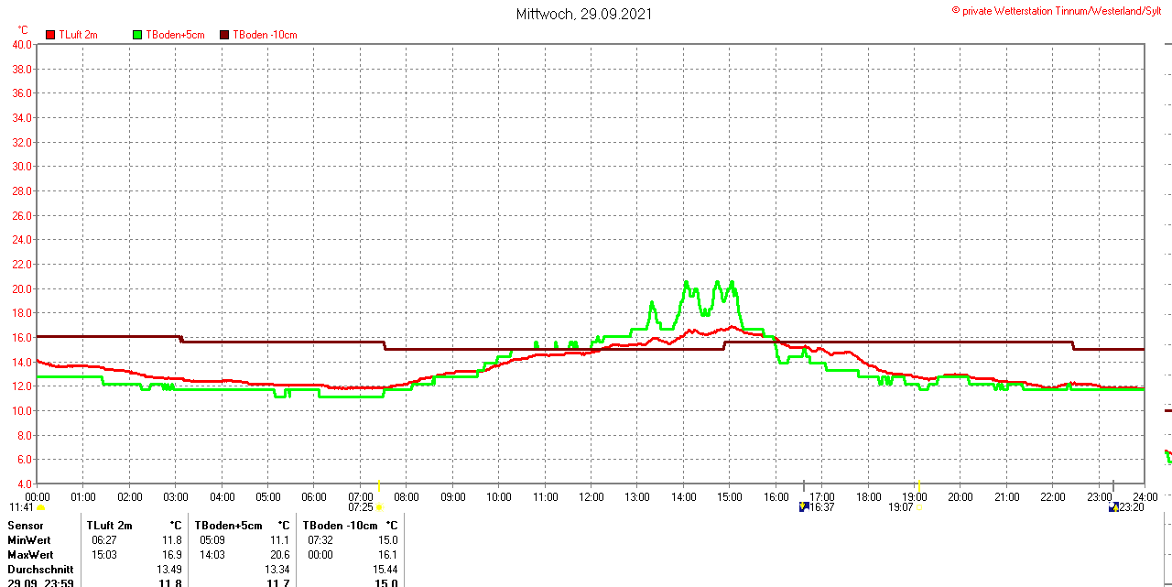This screenshot has height=587, width=1172.
Task: Click the green TBoden+5cm legend square
Action: [137, 35]
